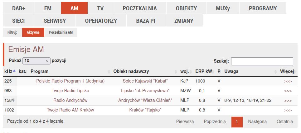Select the Aktywne filter
Screen dimensions: 301x133
pyautogui.click(x=33, y=32)
